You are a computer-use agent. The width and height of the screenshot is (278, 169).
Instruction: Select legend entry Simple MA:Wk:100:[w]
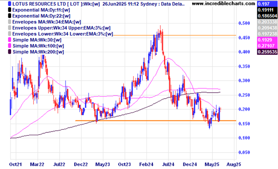pyautogui.click(x=38, y=46)
